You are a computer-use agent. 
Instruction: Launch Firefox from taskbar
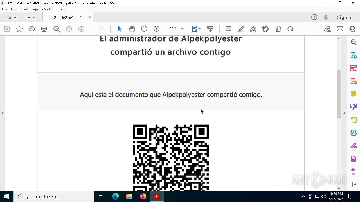pos(143,196)
